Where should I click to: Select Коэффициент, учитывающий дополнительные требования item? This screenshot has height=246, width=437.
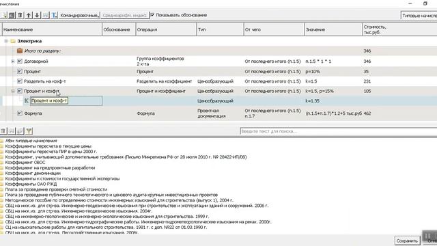coord(126,157)
